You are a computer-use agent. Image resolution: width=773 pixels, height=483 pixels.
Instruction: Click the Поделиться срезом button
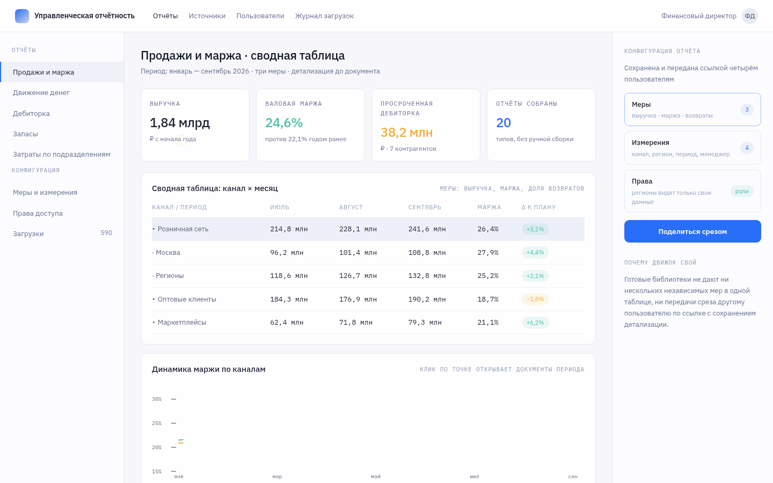coord(692,231)
